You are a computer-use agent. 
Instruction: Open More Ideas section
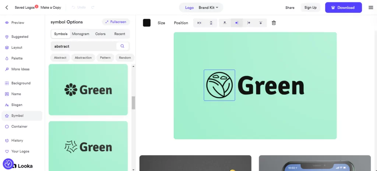click(17, 69)
